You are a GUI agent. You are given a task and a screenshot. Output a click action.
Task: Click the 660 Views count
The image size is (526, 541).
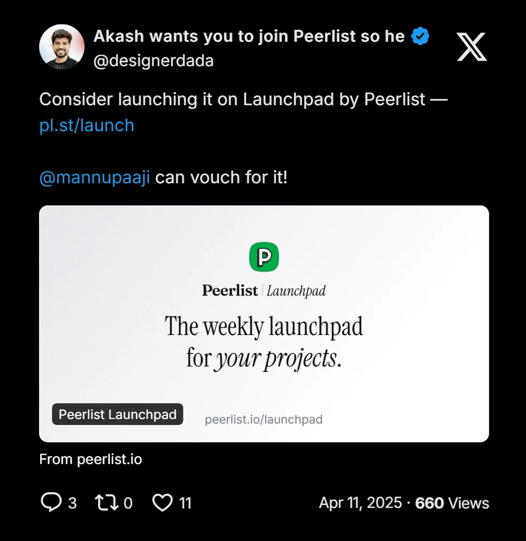click(x=452, y=503)
